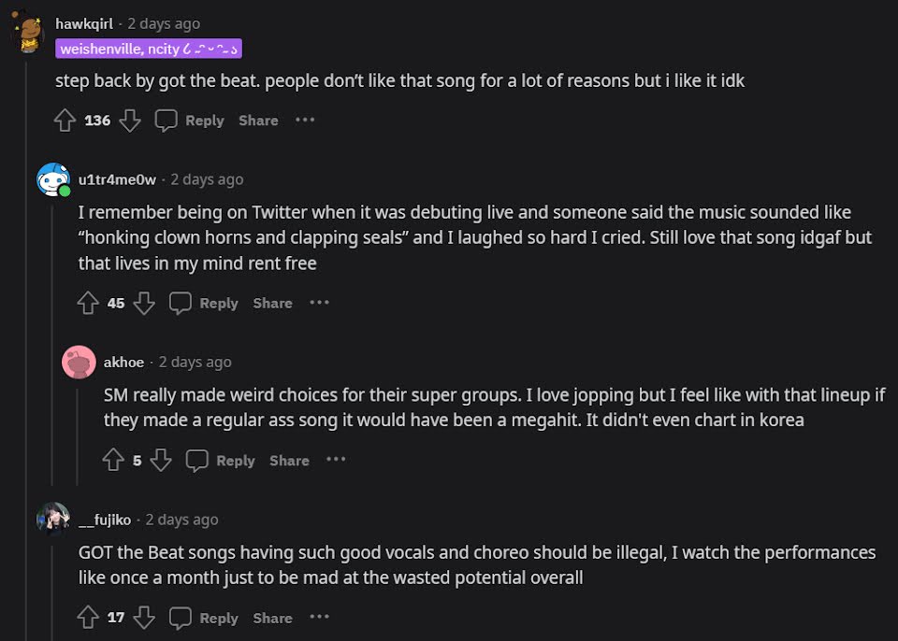Open hawkqirl's user profile link

coord(84,23)
